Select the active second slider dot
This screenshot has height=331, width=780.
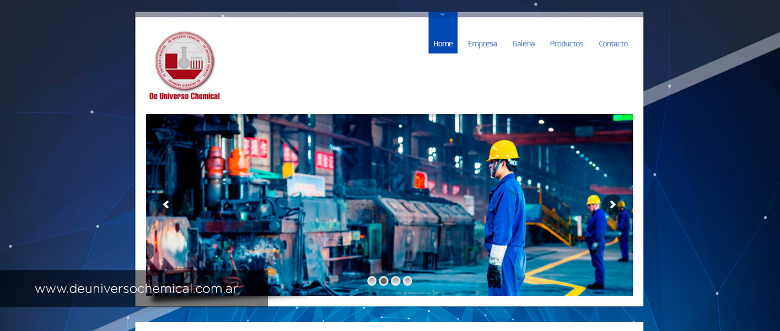click(x=384, y=281)
